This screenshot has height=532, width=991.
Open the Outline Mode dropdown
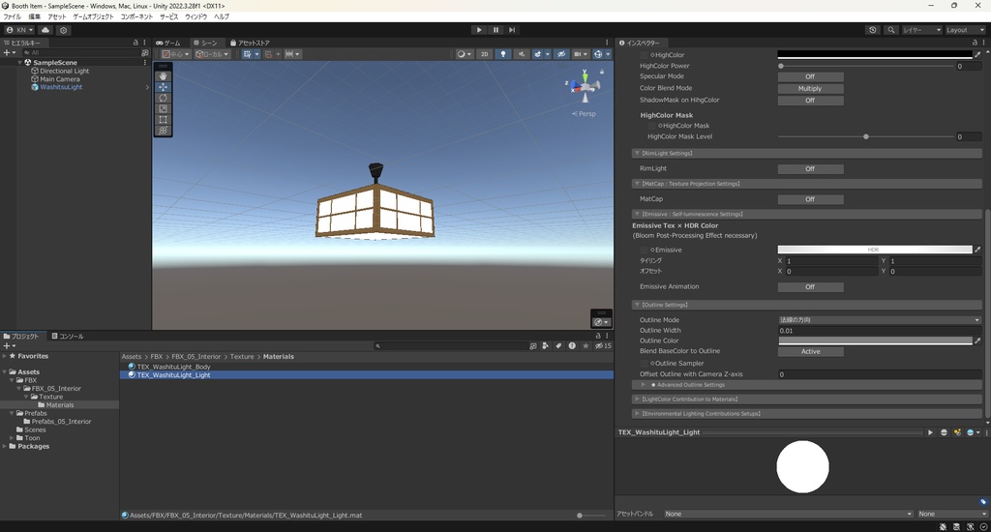879,320
